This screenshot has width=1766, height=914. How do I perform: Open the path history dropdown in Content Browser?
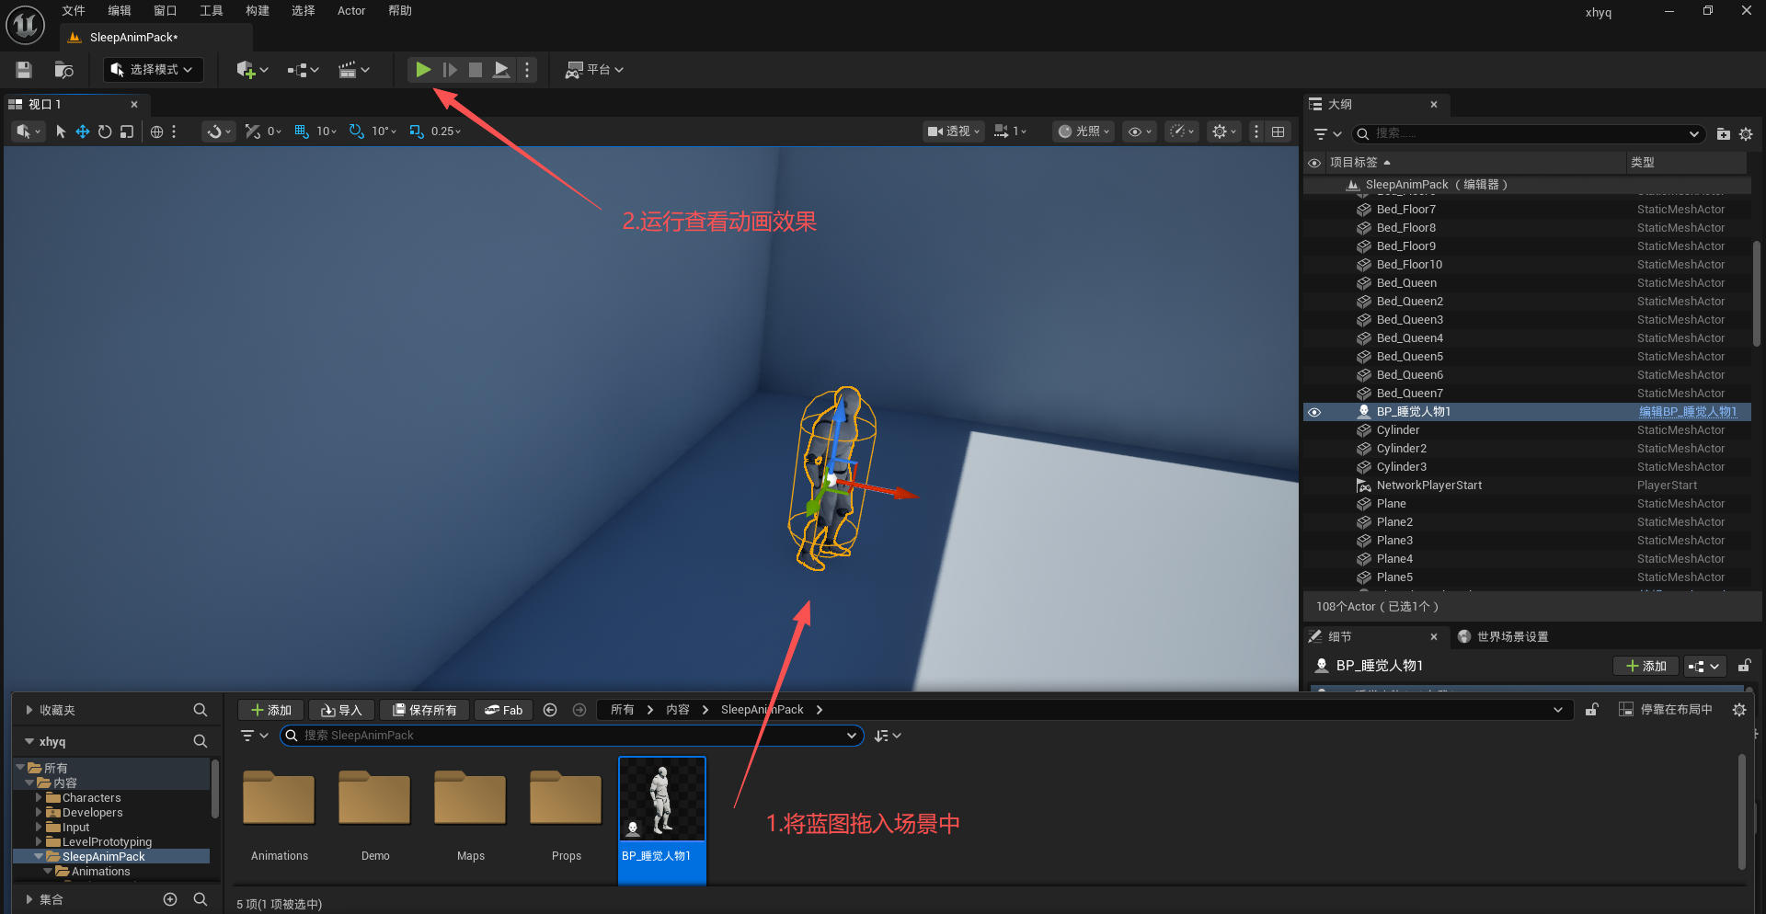[1557, 710]
